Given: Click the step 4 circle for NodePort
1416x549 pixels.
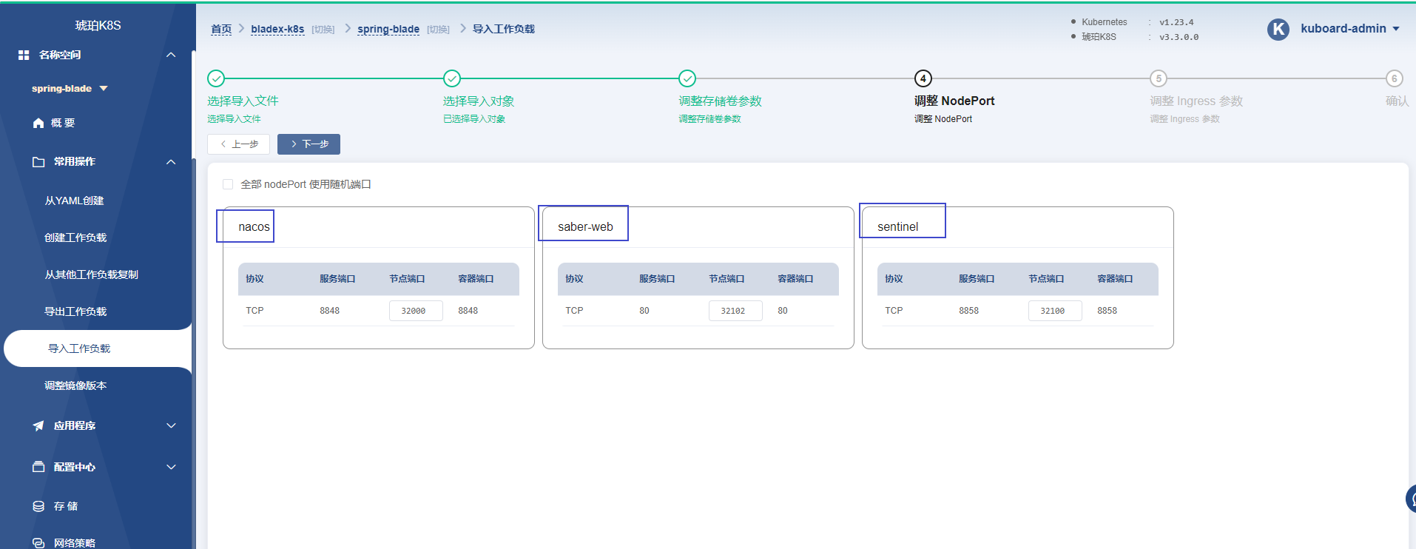Looking at the screenshot, I should tap(923, 78).
